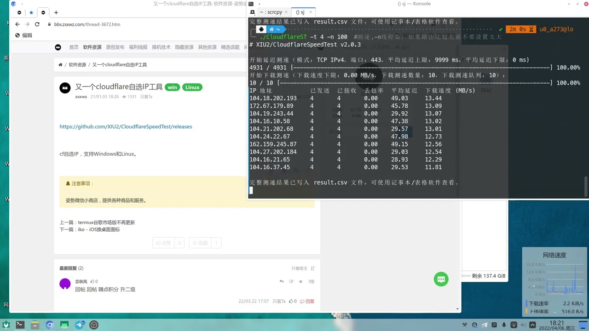589x331 pixels.
Task: Open 福利线报 in forum navigation
Action: [138, 47]
